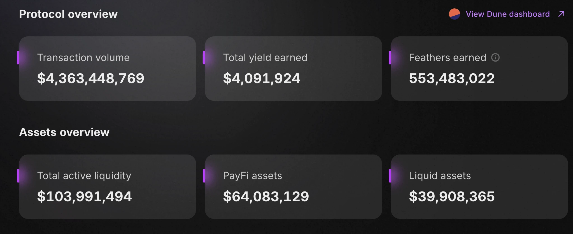Select the 553,483,022 feathers figure

[451, 78]
